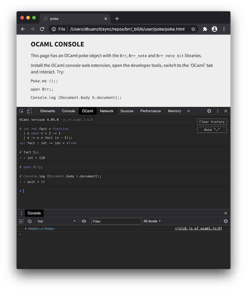The image size is (247, 291).
Task: Open console settings gear icon
Action: pos(226,221)
